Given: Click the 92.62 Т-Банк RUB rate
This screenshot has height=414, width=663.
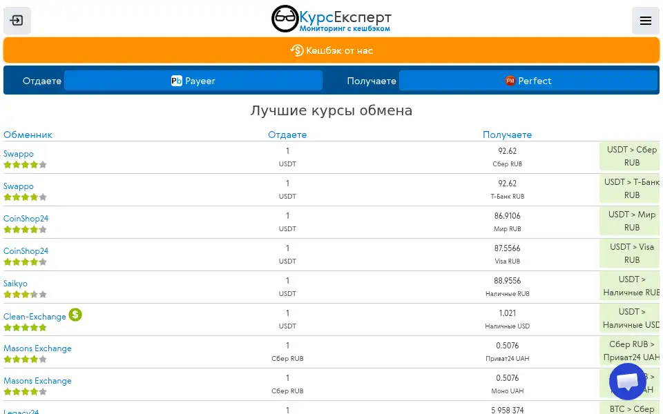Looking at the screenshot, I should coord(508,184).
